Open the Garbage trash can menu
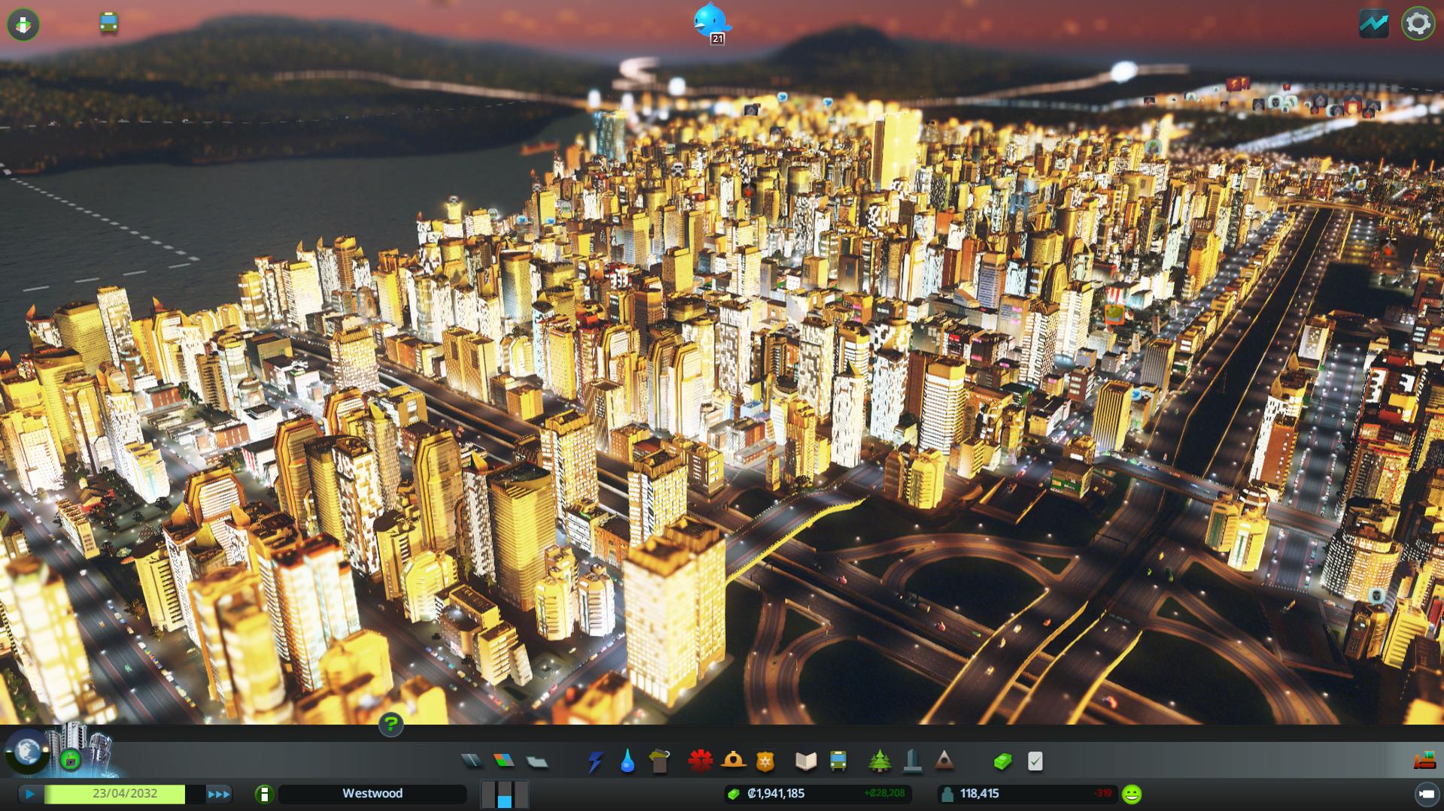The image size is (1444, 811). pos(659,761)
